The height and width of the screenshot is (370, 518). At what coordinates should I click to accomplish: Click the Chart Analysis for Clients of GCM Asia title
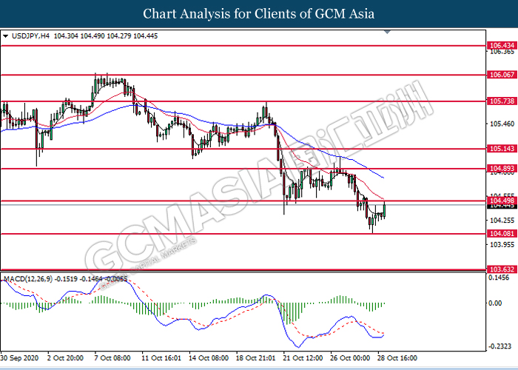[x=259, y=14]
